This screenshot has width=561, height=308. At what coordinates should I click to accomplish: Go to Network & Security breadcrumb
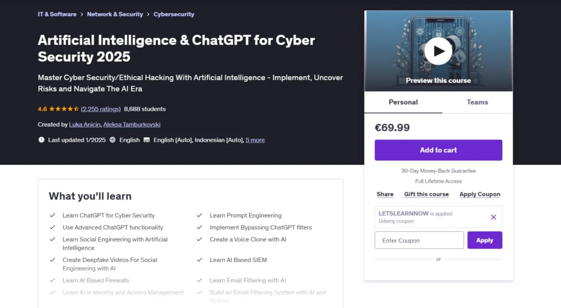[x=115, y=14]
